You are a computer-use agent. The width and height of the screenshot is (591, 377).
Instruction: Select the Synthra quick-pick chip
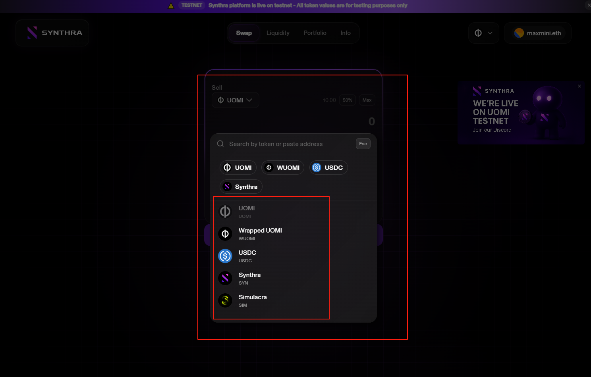pos(241,187)
